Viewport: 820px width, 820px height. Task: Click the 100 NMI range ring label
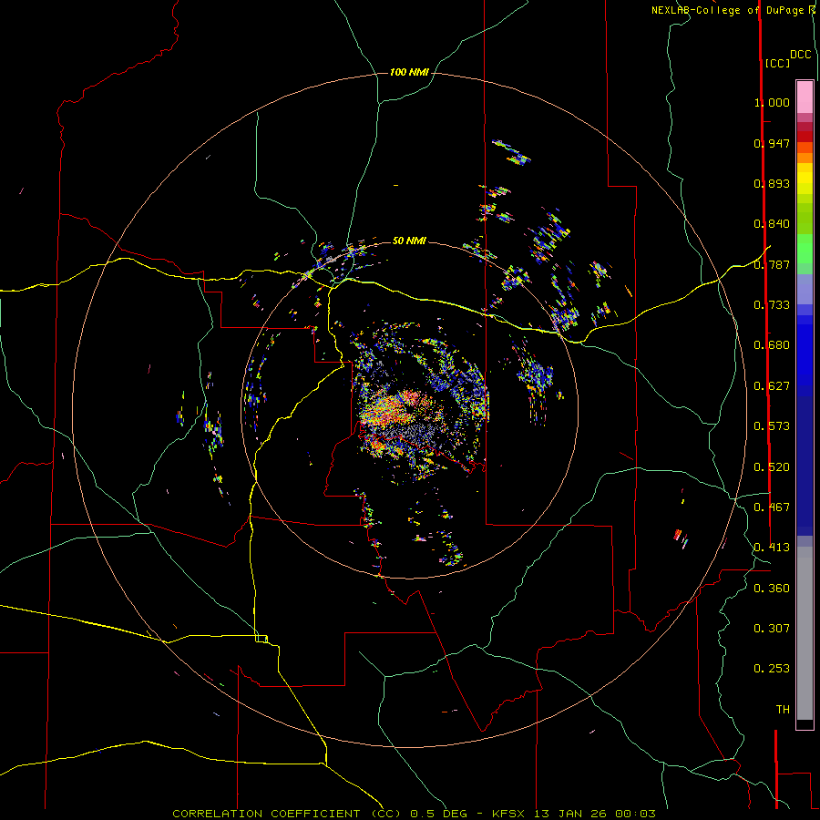click(x=409, y=72)
